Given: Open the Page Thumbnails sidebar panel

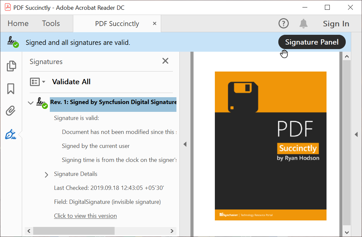Looking at the screenshot, I should 11,66.
